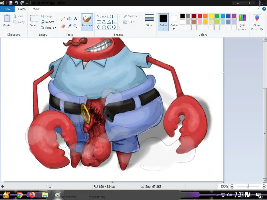Viewport: 267px width, 200px height.
Task: Choose the Pentagon shape
Action: pos(104,27)
